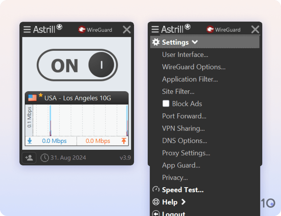This screenshot has height=216, width=281.
Task: Click version label v3.9
Action: tap(125, 158)
